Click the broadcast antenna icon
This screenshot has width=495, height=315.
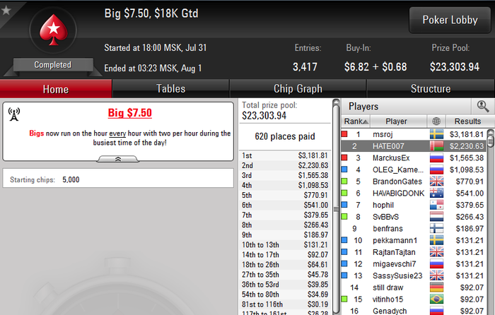pyautogui.click(x=14, y=114)
